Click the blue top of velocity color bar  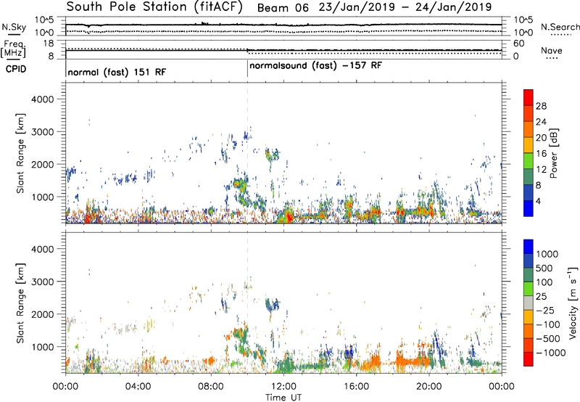tap(529, 246)
